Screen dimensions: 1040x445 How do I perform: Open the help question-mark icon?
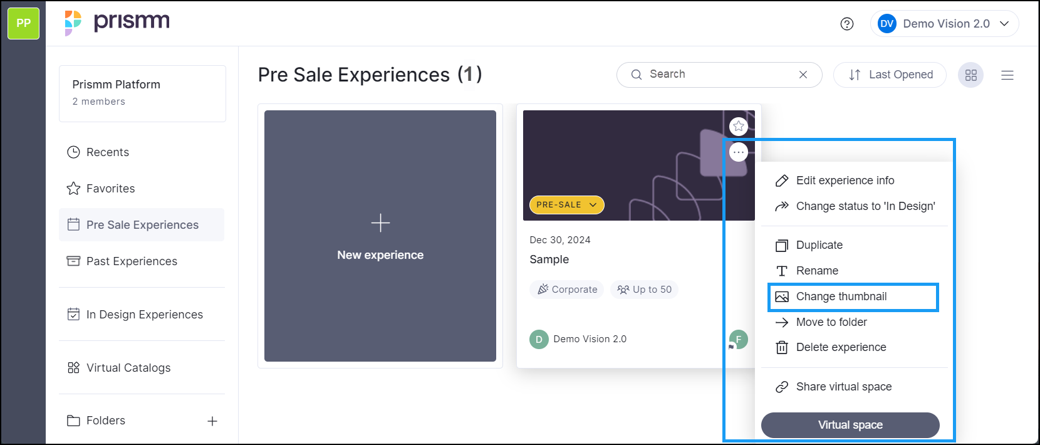pyautogui.click(x=847, y=24)
